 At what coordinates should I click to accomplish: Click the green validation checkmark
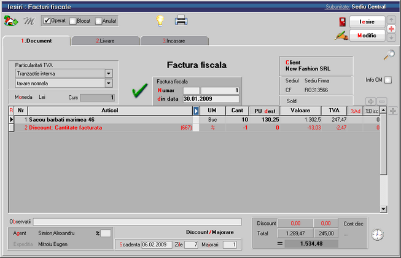coord(139,90)
